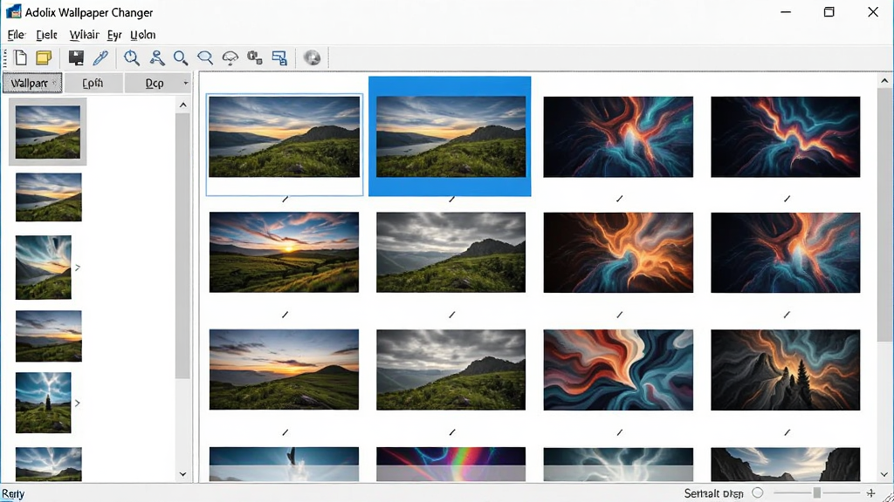Select the blue pen toolbar icon
The height and width of the screenshot is (502, 894).
pyautogui.click(x=100, y=58)
